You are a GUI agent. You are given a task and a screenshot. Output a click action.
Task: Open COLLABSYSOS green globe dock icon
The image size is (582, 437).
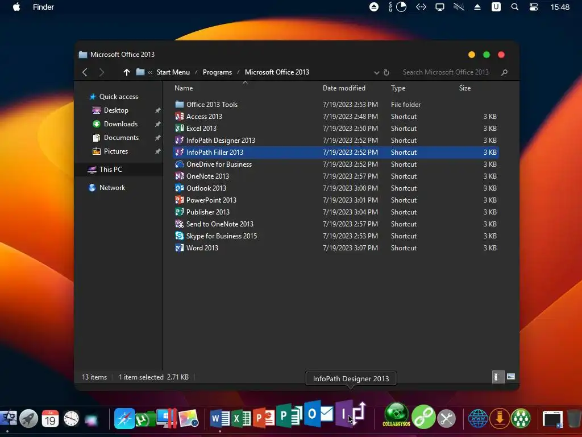pos(396,415)
